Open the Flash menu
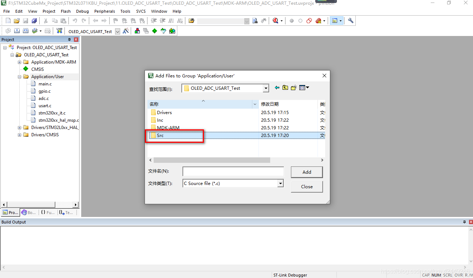Image resolution: width=473 pixels, height=278 pixels. [x=66, y=11]
